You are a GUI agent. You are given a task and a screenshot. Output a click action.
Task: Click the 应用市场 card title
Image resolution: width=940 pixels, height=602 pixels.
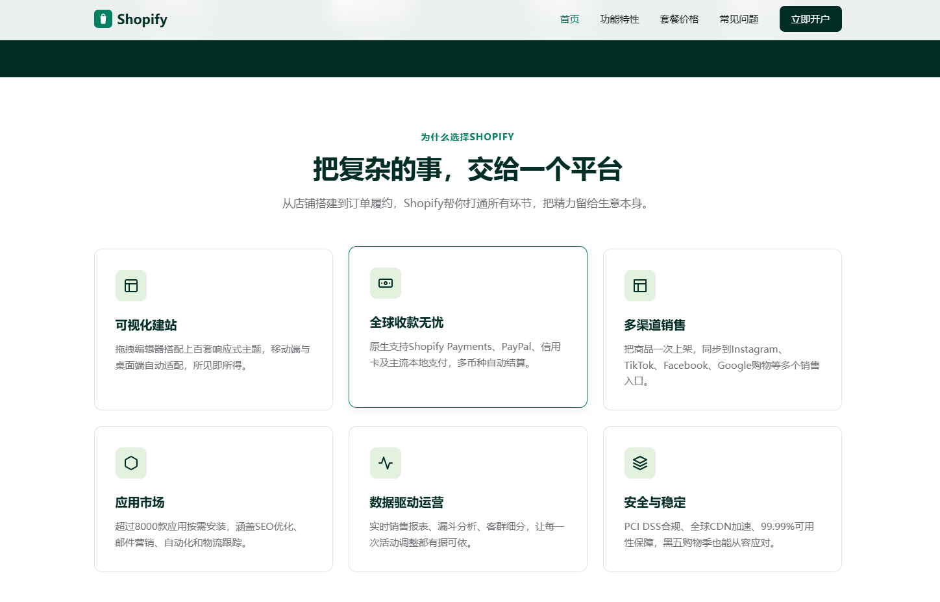tap(140, 503)
